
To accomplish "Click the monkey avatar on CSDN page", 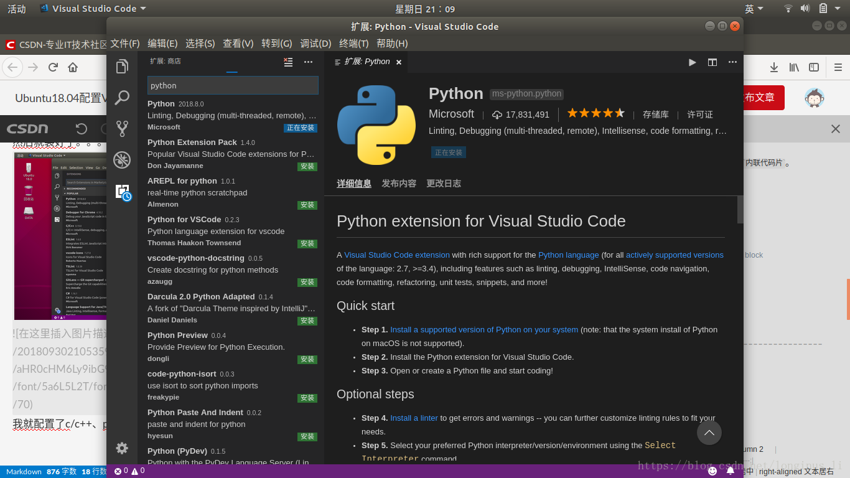I will [815, 98].
